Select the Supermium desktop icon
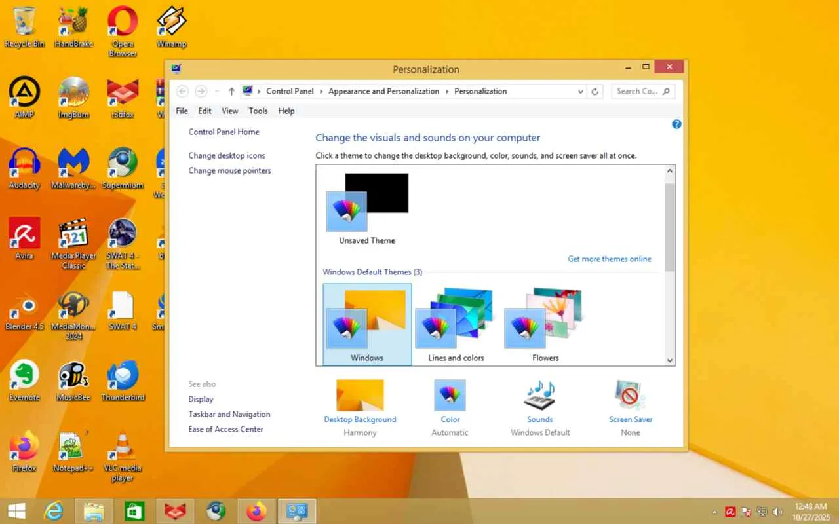The image size is (839, 524). tap(123, 168)
